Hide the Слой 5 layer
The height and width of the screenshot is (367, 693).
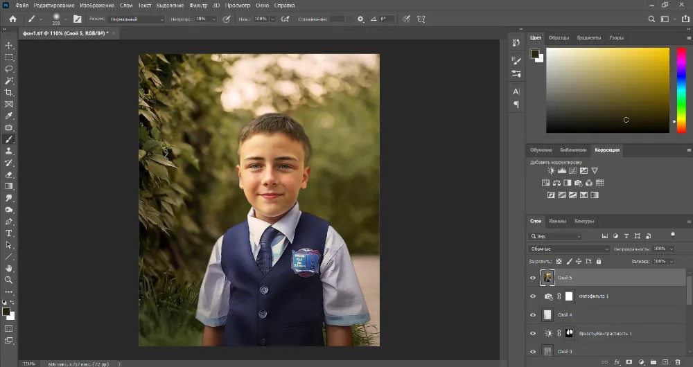click(533, 278)
